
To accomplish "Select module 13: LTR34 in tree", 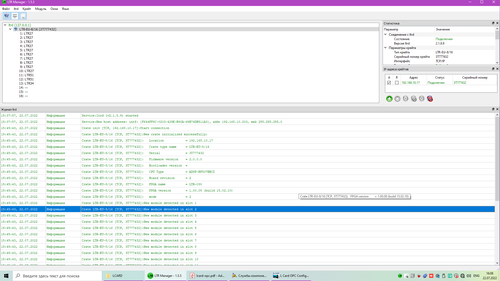I will 26,84.
